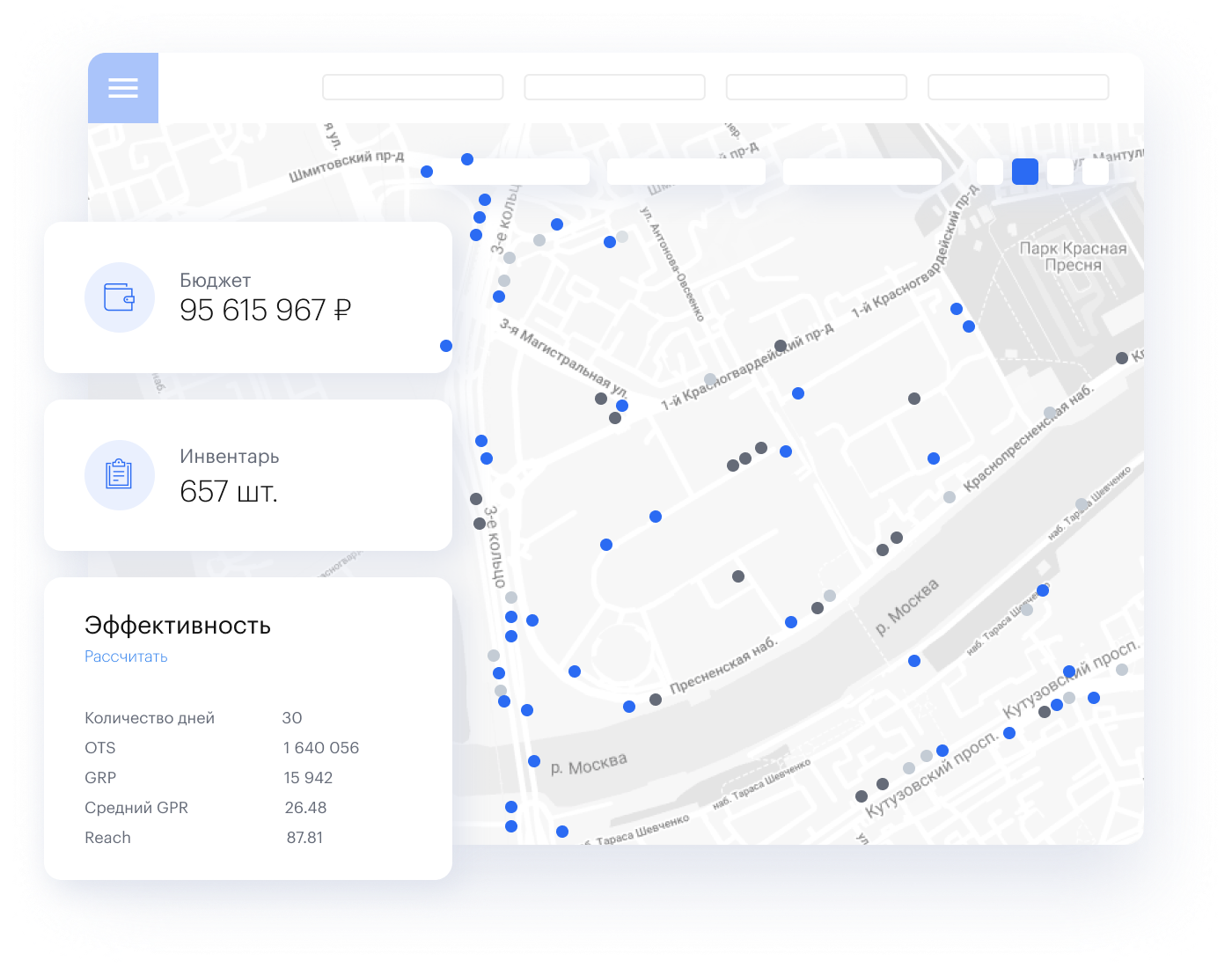Click the blue marker beside the Бюджет card
The width and height of the screenshot is (1232, 968).
(446, 346)
